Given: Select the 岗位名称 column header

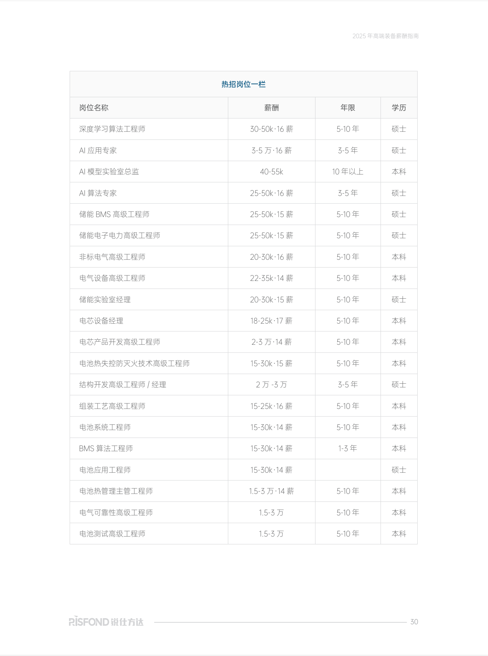Looking at the screenshot, I should [x=94, y=108].
